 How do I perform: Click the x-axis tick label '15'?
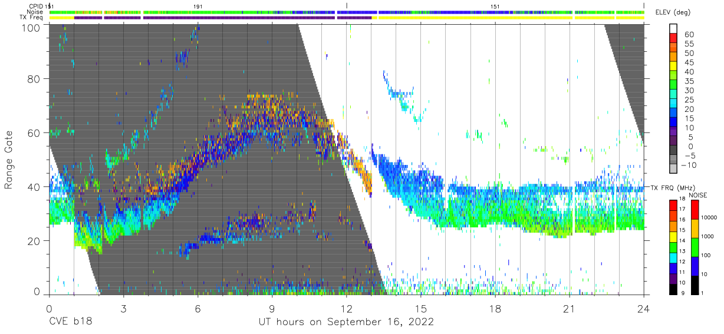click(421, 308)
